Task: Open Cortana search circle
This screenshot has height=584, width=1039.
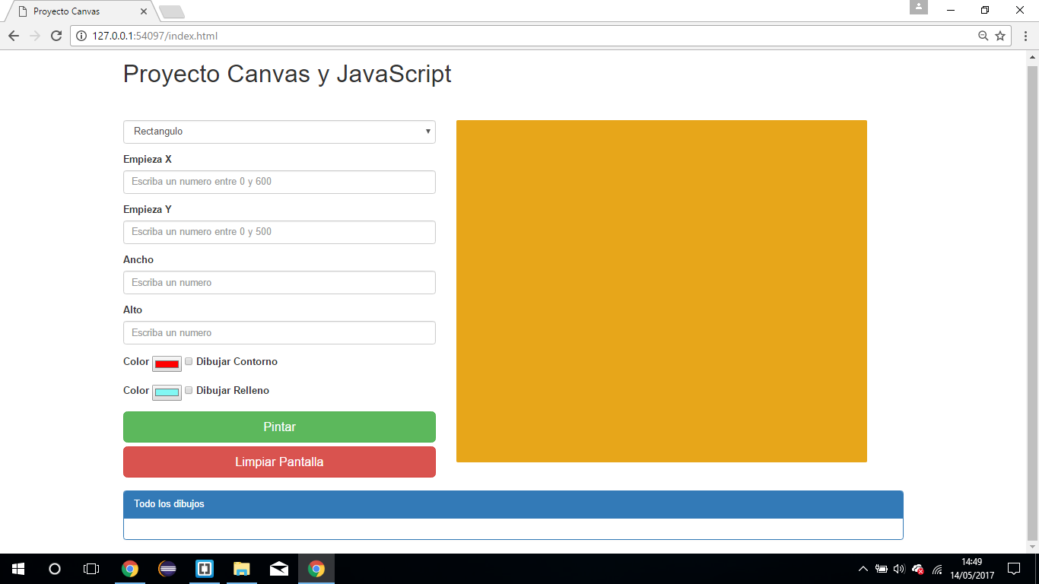Action: tap(55, 569)
